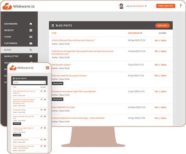This screenshot has height=154, width=186.
Task: Click Dave Smith's profile avatar
Action: coord(121,6)
